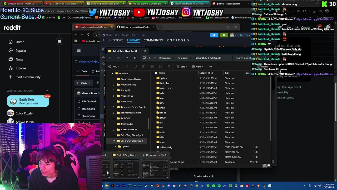The image size is (337, 190).
Task: Open Discord from the taskbar
Action: pos(169,186)
